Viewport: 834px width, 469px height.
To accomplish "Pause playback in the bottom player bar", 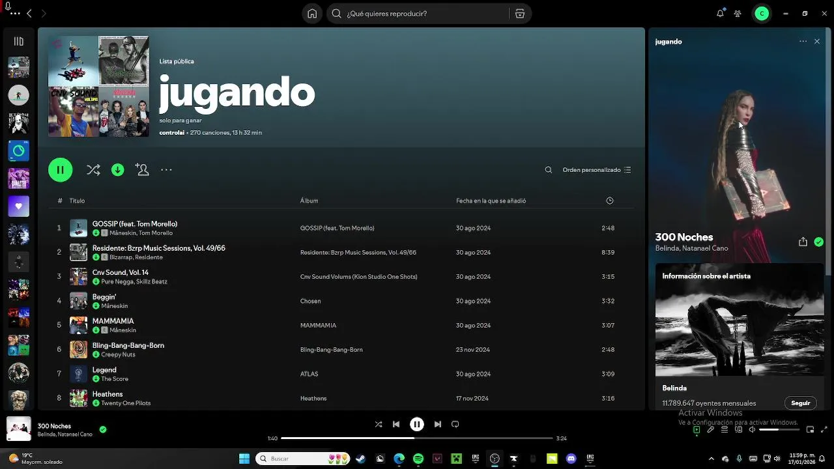I will coord(417,424).
